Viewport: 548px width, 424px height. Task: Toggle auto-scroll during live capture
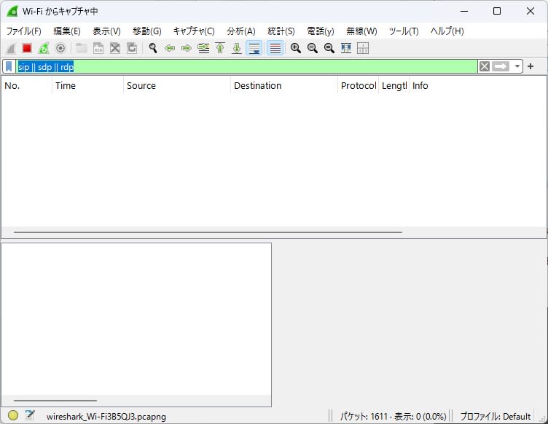coord(254,48)
